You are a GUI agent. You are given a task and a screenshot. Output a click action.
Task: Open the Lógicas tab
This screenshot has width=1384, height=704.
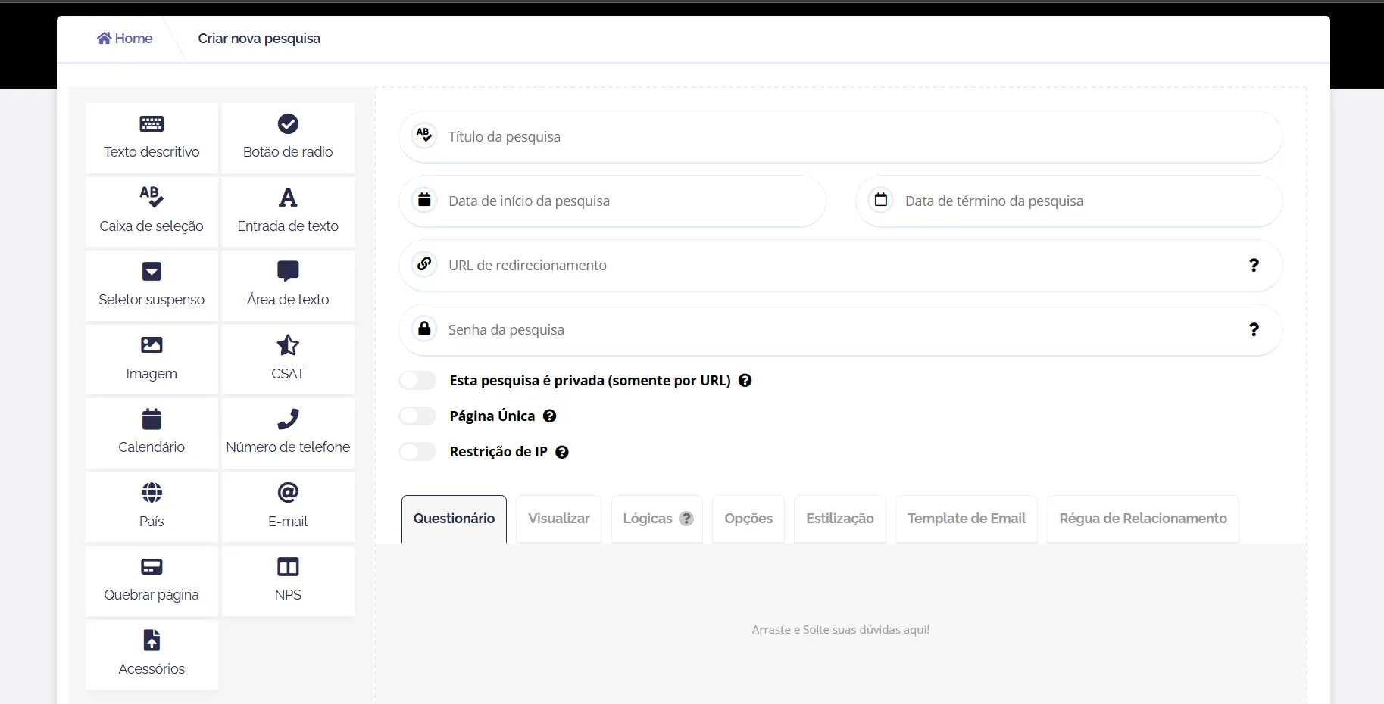tap(657, 519)
